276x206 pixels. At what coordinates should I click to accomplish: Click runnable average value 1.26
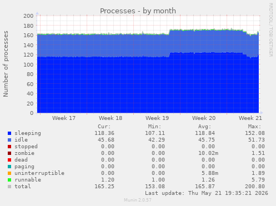[208, 180]
